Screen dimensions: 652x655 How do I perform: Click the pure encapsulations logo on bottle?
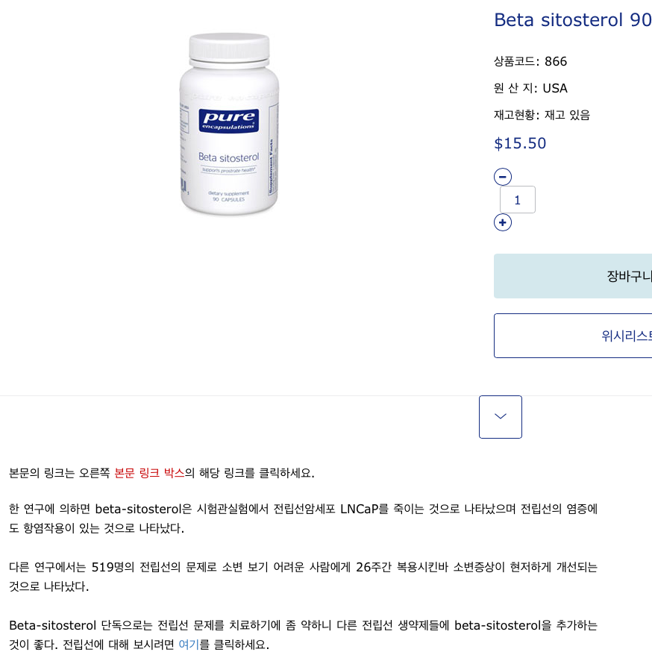228,121
